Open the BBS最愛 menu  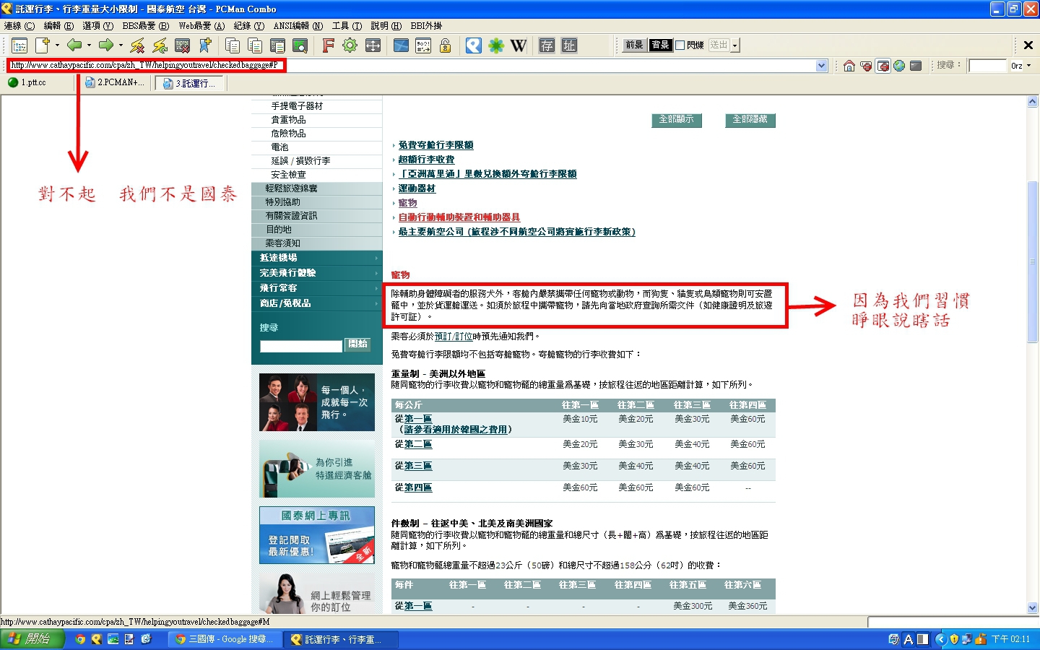click(145, 26)
